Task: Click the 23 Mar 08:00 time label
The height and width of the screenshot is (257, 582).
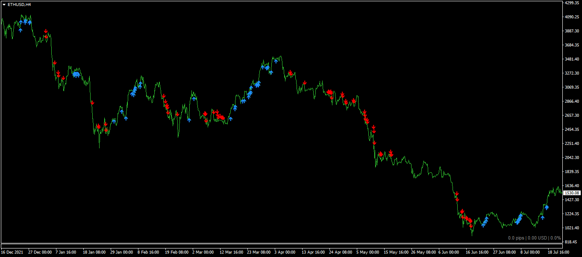Action: click(x=259, y=252)
